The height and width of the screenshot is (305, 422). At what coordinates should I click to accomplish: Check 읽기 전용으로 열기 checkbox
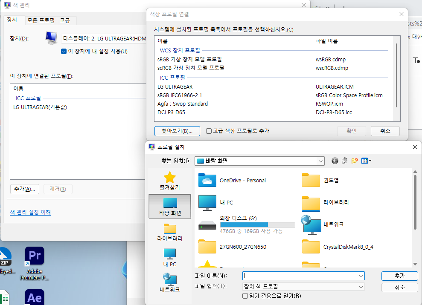(245, 296)
